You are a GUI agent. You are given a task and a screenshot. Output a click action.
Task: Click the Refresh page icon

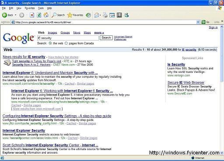[39, 15]
